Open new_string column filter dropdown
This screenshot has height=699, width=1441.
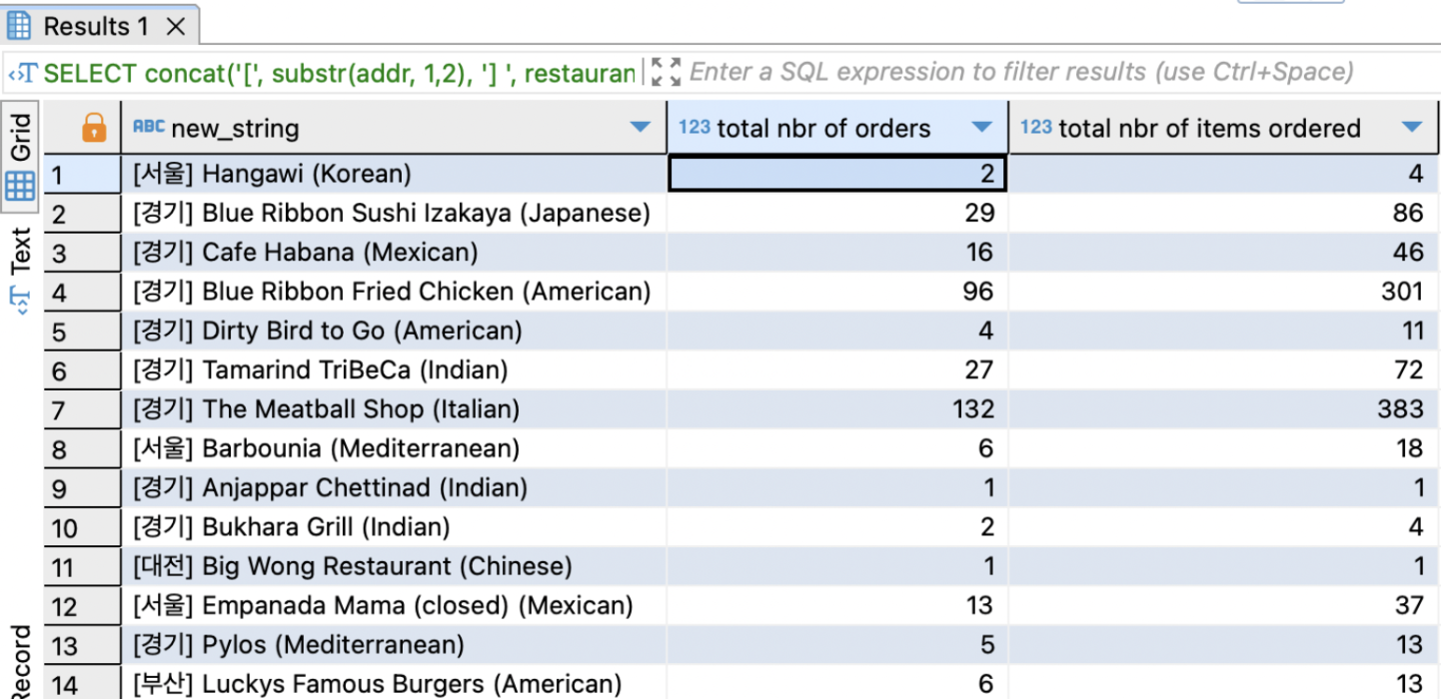tap(640, 128)
